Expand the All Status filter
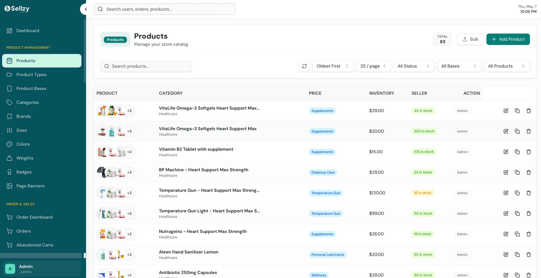Viewport: 541px width, 278px height. click(x=414, y=66)
